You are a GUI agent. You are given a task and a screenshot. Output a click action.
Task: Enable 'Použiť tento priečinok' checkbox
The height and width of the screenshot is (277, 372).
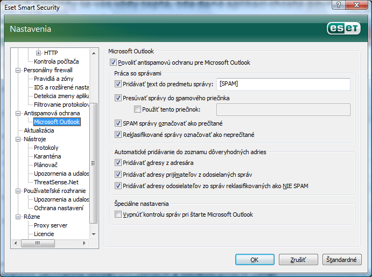point(137,109)
